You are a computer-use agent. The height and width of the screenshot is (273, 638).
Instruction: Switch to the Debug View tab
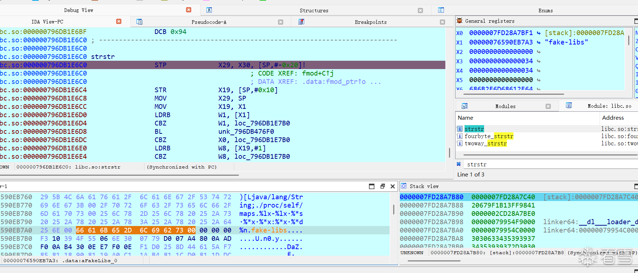tap(79, 10)
